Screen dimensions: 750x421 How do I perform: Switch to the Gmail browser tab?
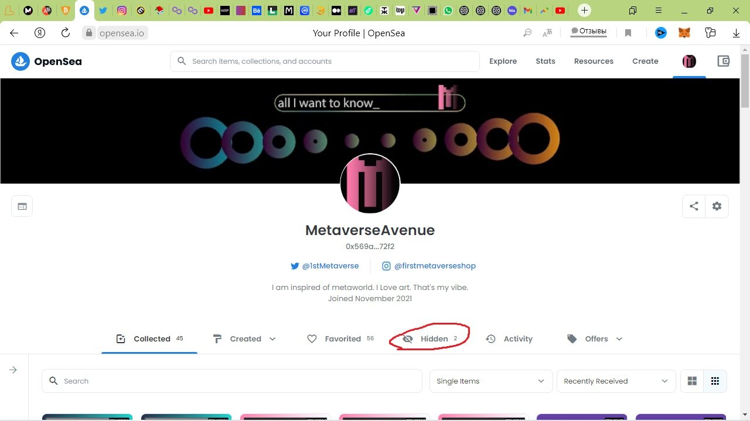coord(528,11)
